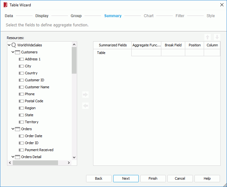227x187 pixels.
Task: Select the Order ID field label
Action: (32, 143)
